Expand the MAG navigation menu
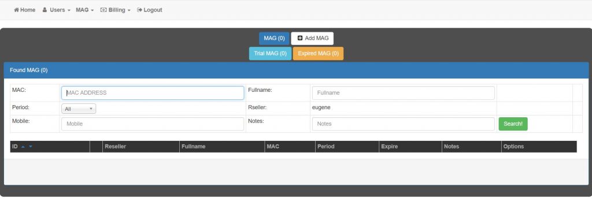The width and height of the screenshot is (592, 220). (84, 10)
